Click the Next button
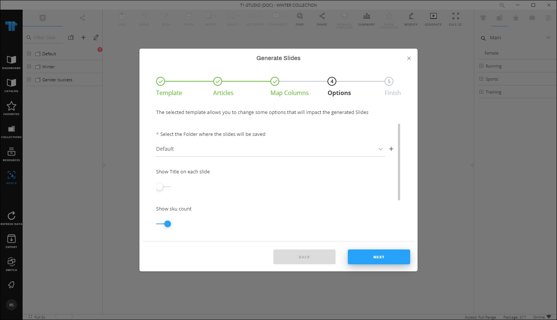The image size is (557, 320). 379,257
